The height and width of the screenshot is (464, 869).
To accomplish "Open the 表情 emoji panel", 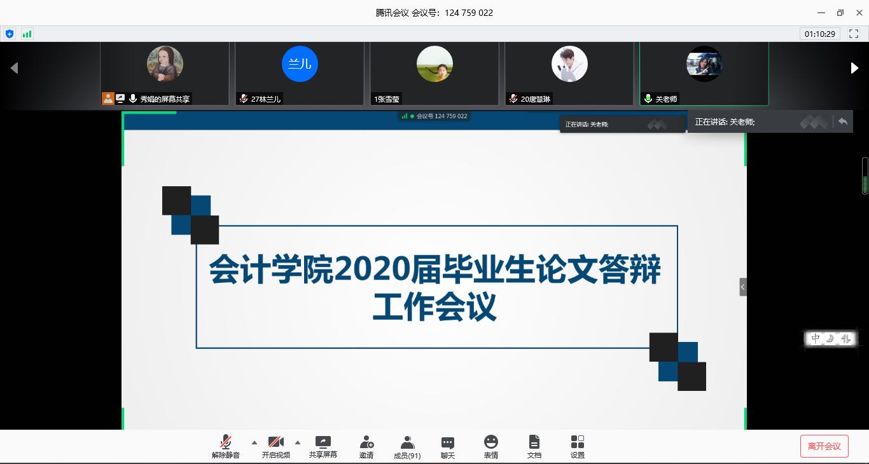I will (490, 446).
